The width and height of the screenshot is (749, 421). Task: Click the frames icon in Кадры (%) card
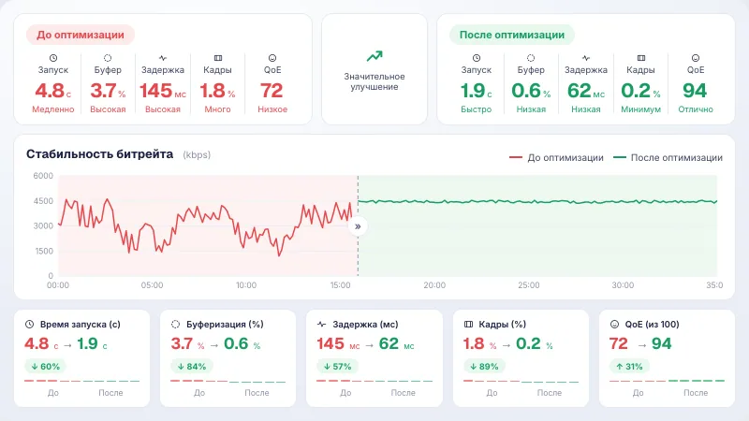(x=468, y=324)
